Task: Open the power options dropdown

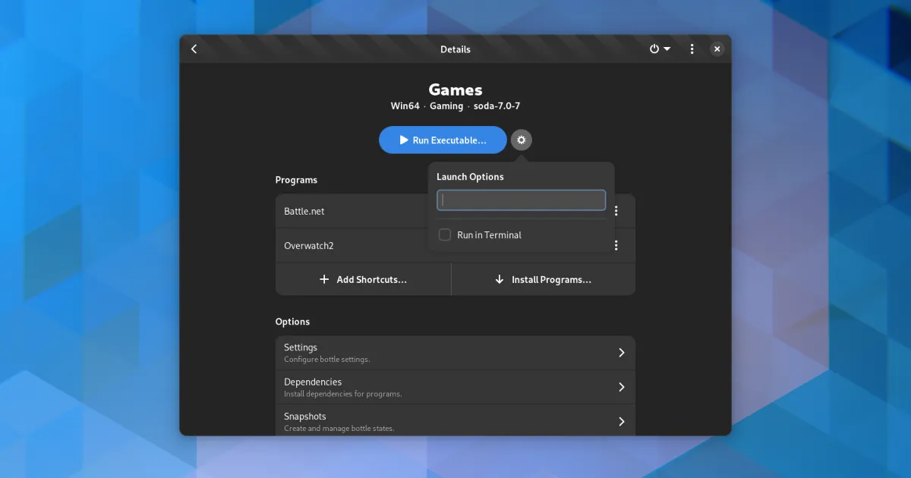Action: [659, 49]
